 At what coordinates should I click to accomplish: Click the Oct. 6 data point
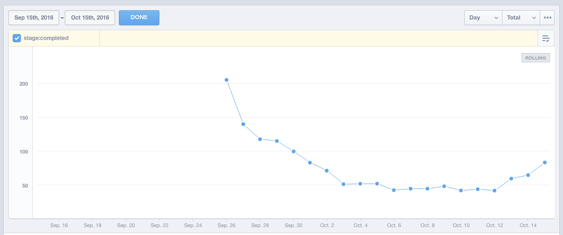(394, 190)
